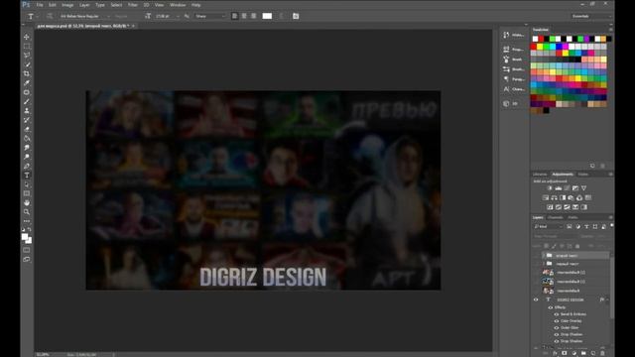Select the Rectangular Marquee tool
This screenshot has height=357, width=635.
27,47
